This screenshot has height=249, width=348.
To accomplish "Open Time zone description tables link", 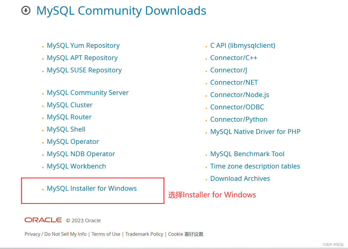I will point(255,166).
